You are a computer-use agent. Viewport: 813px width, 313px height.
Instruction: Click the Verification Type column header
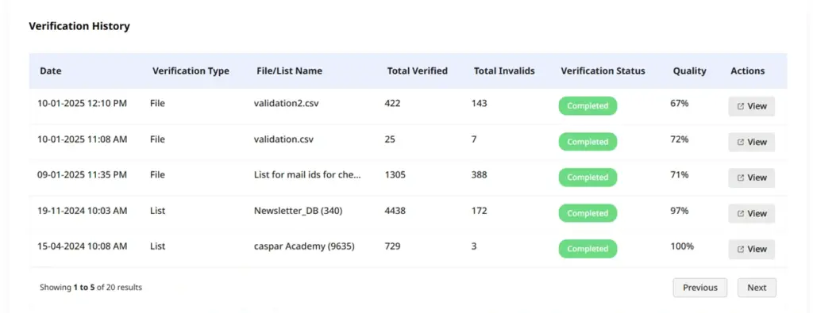tap(191, 71)
